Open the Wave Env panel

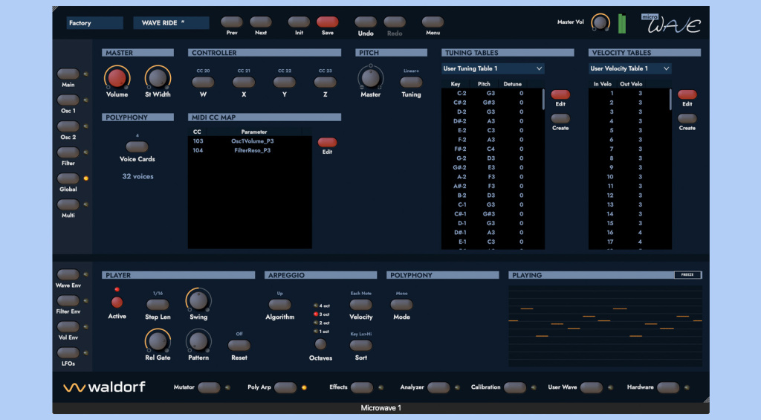click(x=68, y=274)
